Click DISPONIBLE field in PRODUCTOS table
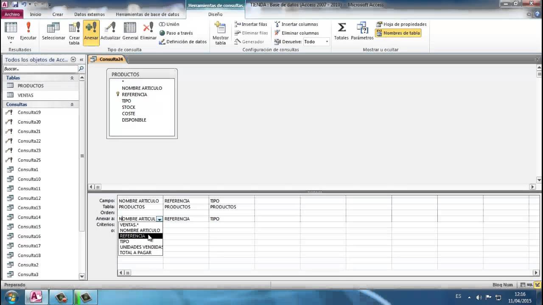Image resolution: width=543 pixels, height=305 pixels. point(134,120)
